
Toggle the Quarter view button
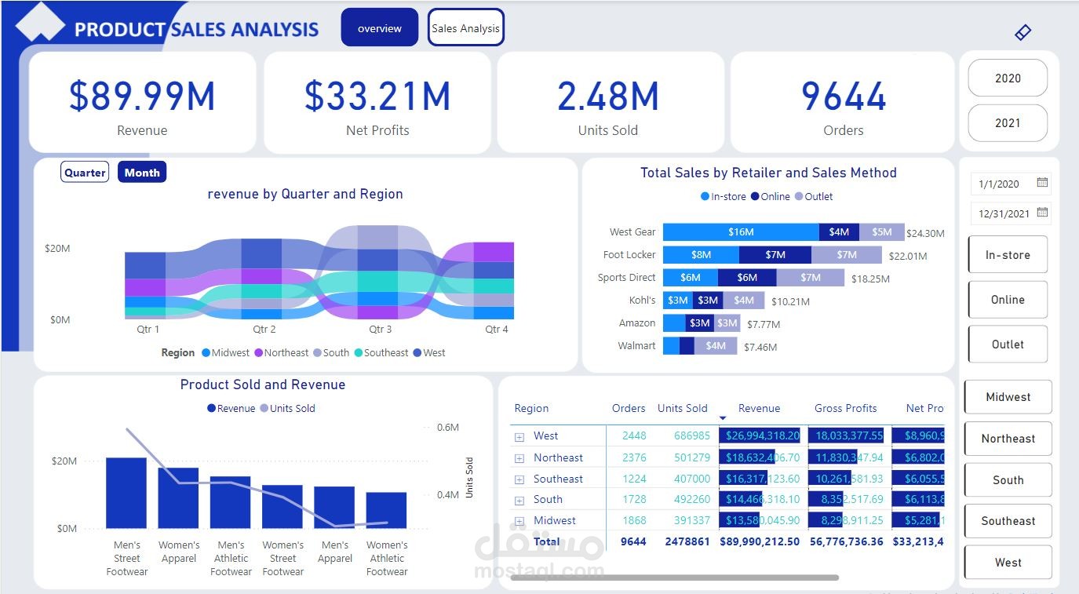[x=84, y=171]
